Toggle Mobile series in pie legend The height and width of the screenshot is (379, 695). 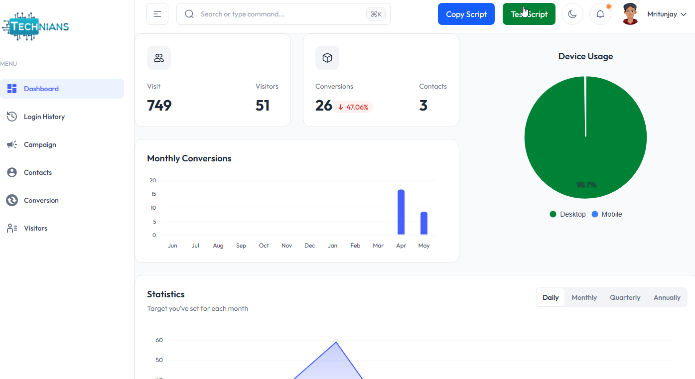[607, 214]
